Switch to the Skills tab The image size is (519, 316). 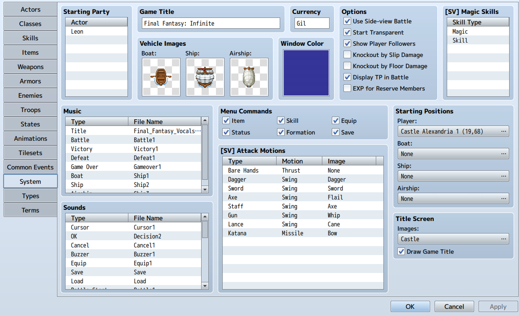click(x=31, y=38)
